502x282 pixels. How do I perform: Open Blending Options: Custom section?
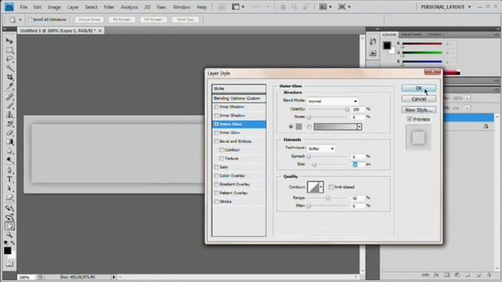(x=238, y=99)
